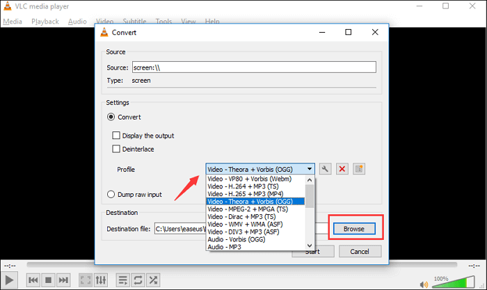
Task: Edit selected profile with wrench icon
Action: [325, 169]
